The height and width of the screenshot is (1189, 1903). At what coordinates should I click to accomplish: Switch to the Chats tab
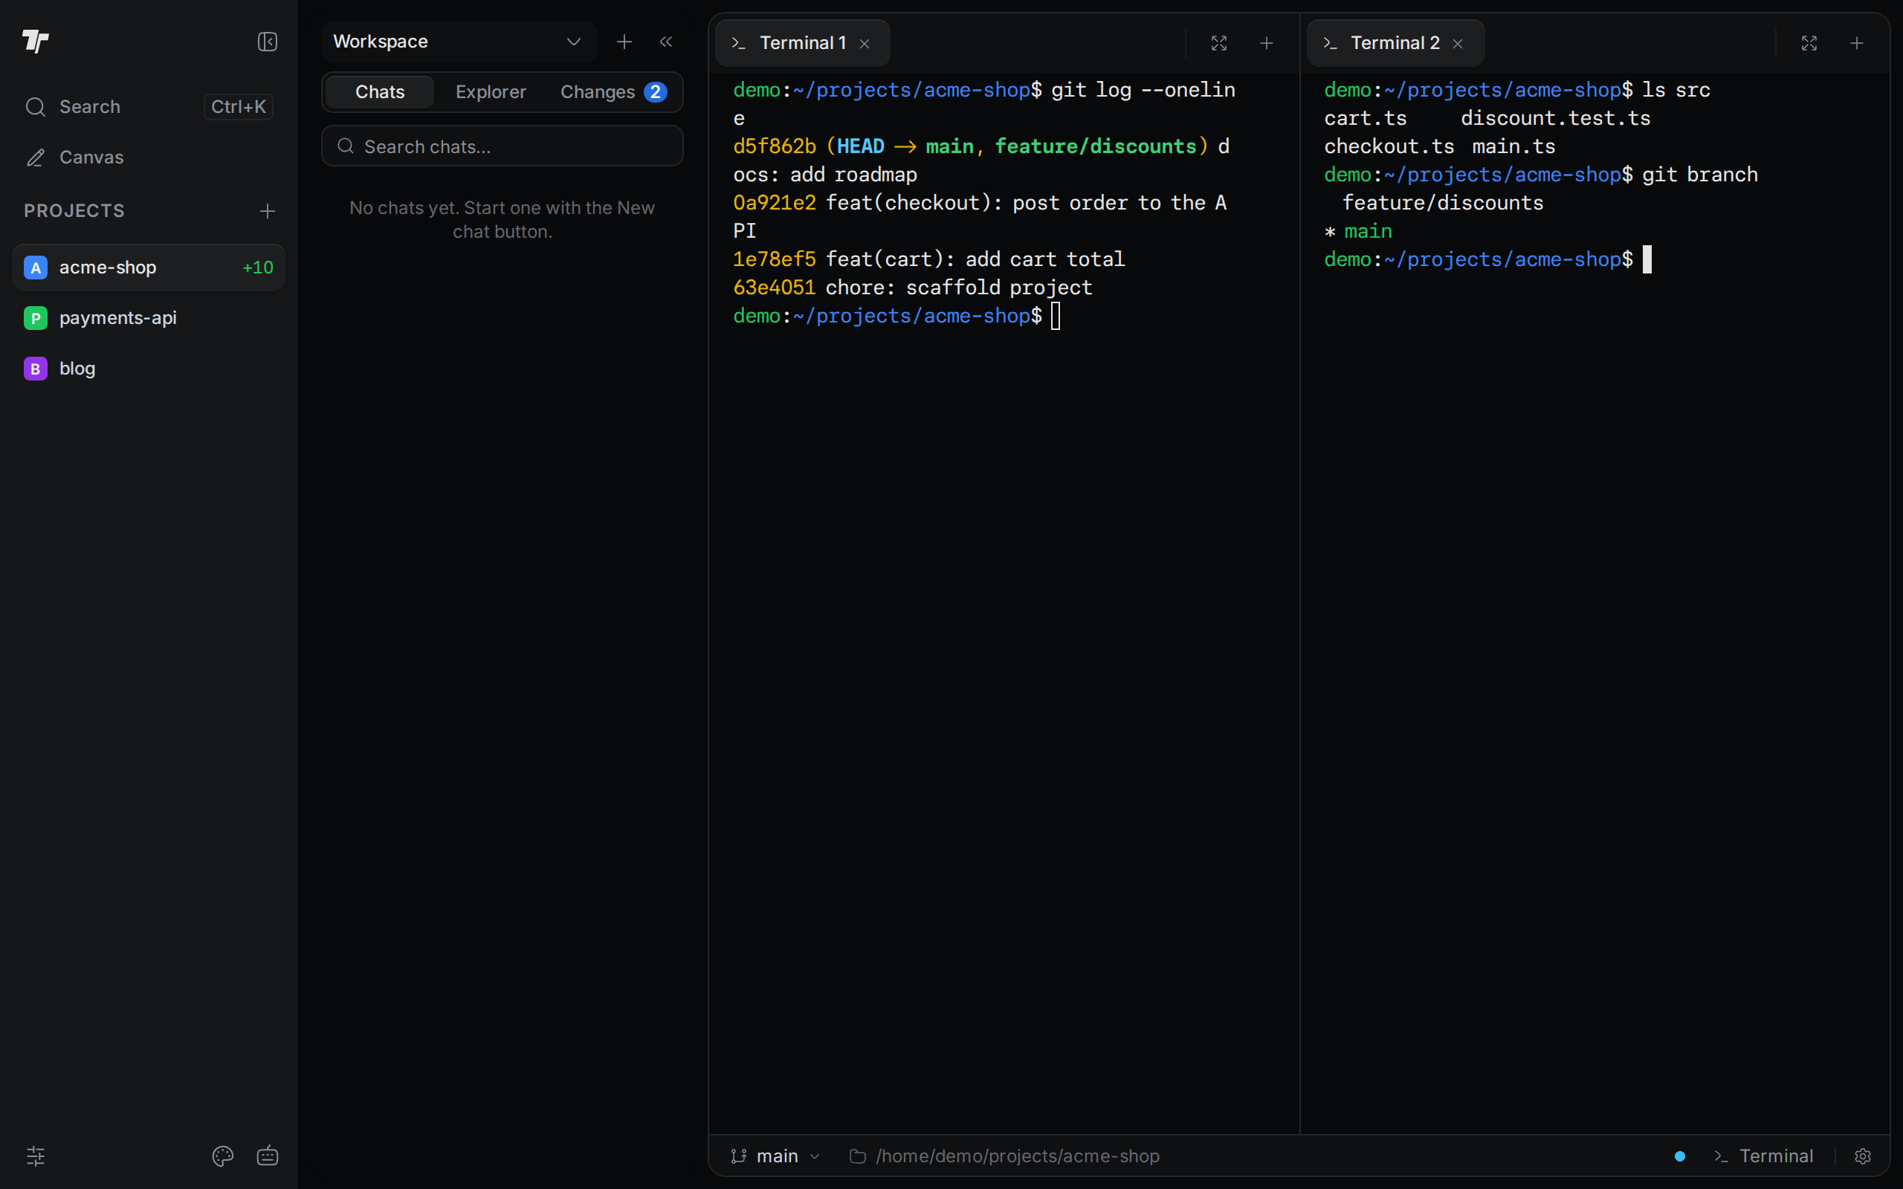click(x=380, y=92)
